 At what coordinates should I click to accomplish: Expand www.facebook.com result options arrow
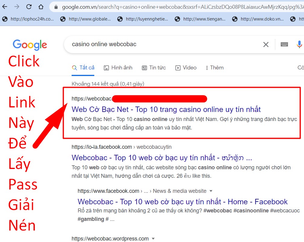tap(211, 191)
